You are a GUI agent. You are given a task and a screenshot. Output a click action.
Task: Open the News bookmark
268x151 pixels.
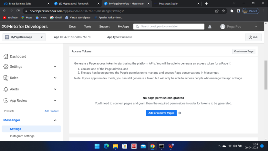click(41, 18)
